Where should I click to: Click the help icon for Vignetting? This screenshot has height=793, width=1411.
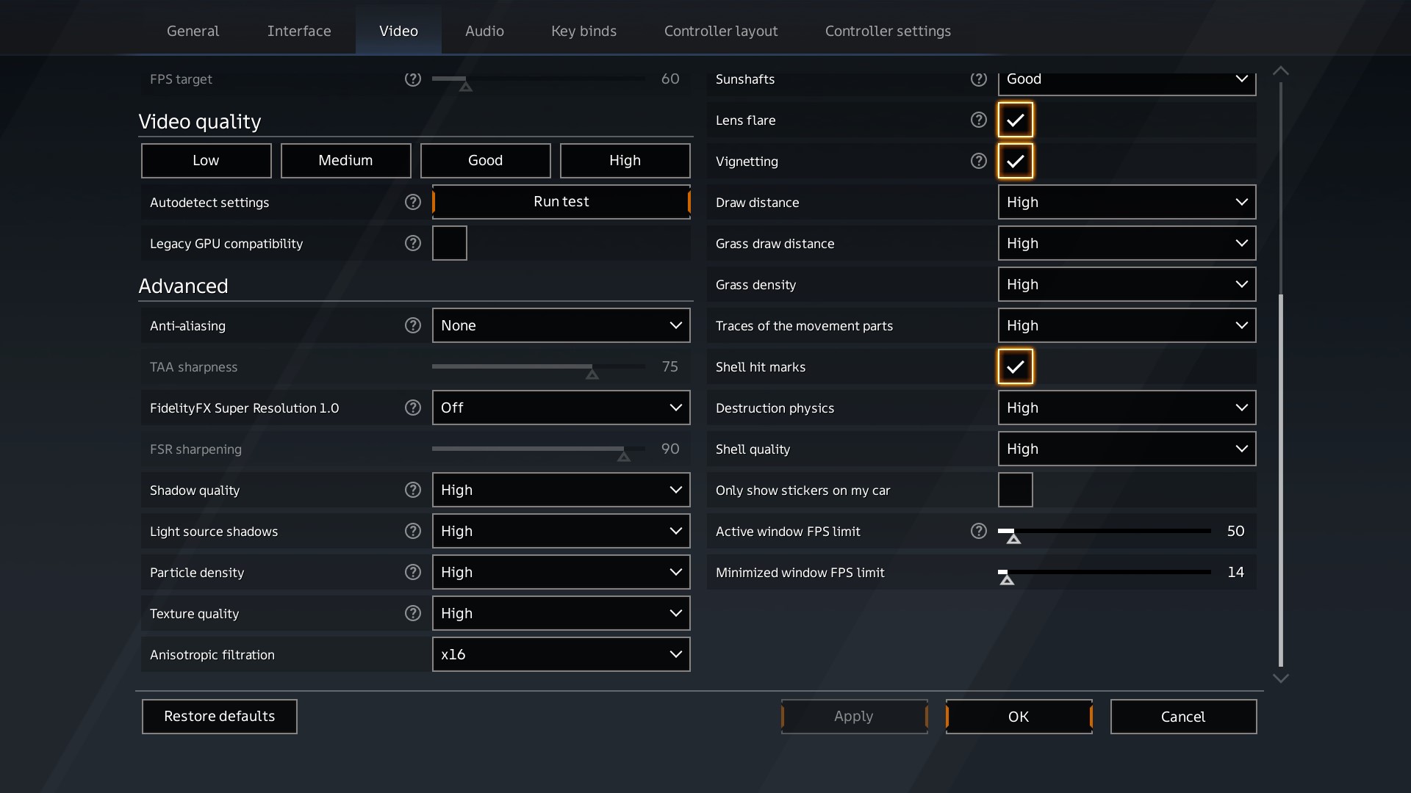click(979, 161)
